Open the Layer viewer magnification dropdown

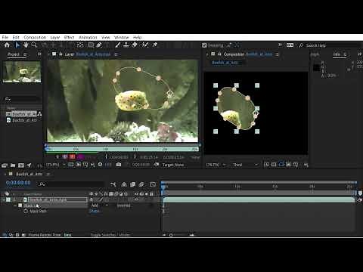pyautogui.click(x=55, y=165)
